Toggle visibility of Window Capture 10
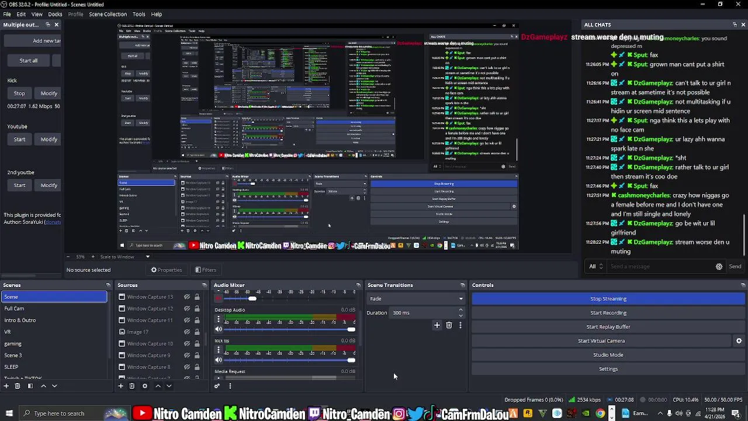The height and width of the screenshot is (421, 748). [x=187, y=344]
